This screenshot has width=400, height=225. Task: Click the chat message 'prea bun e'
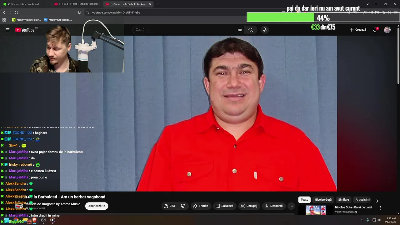[39, 177]
